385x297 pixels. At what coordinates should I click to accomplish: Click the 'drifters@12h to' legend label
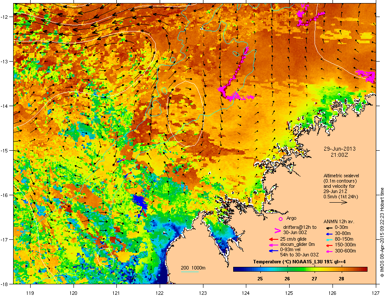300,228
